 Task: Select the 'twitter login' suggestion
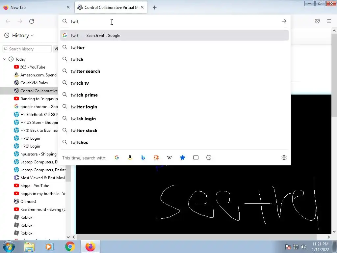pos(174,107)
